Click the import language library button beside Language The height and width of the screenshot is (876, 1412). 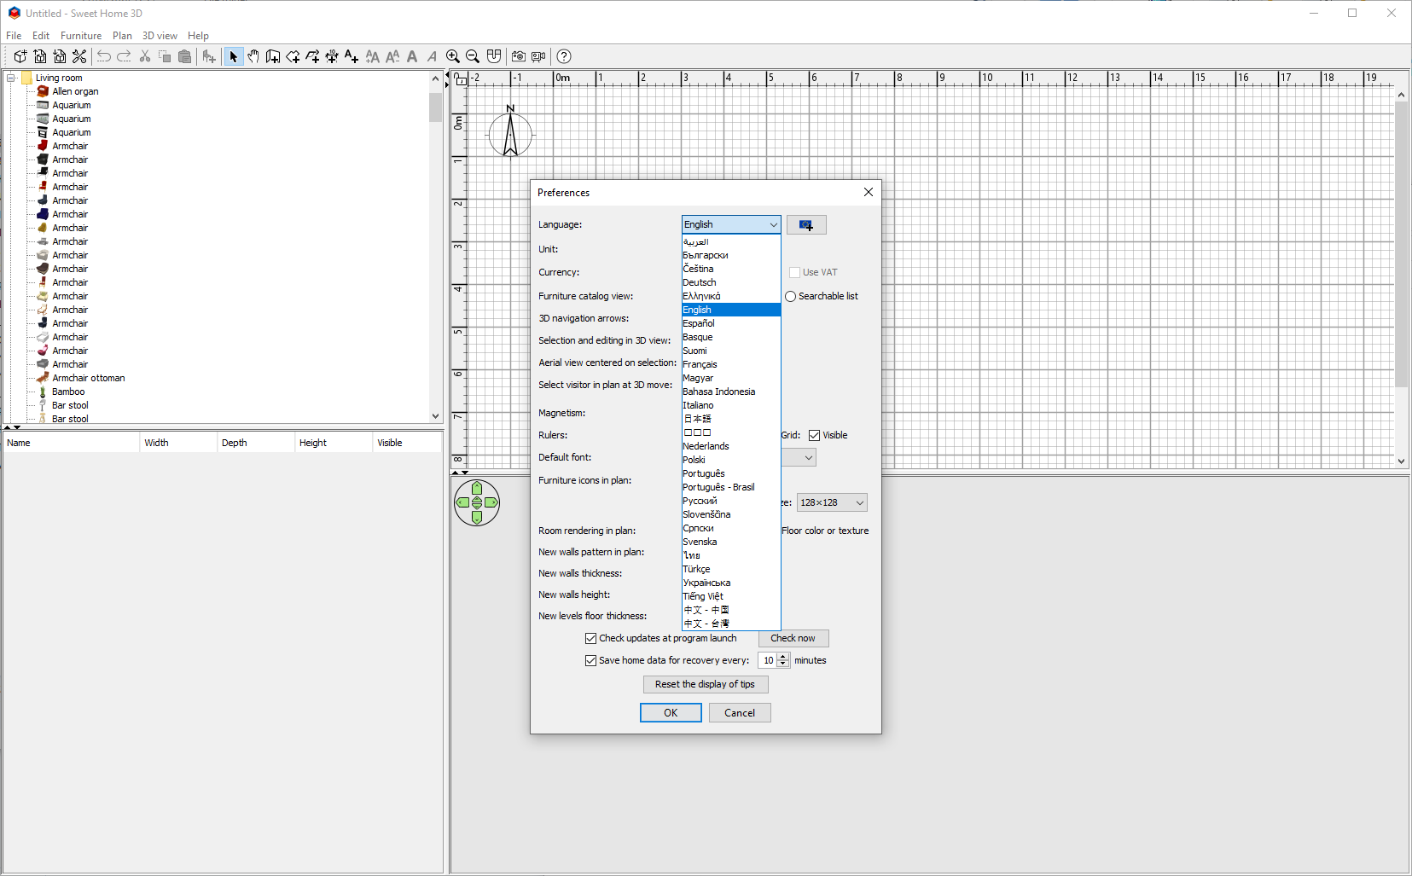pos(806,225)
